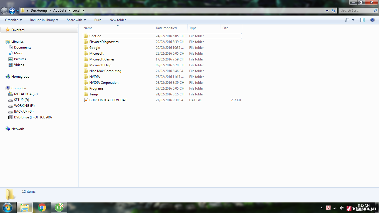Select the Microsoft Help folder icon
The height and width of the screenshot is (213, 379).
tap(86, 65)
